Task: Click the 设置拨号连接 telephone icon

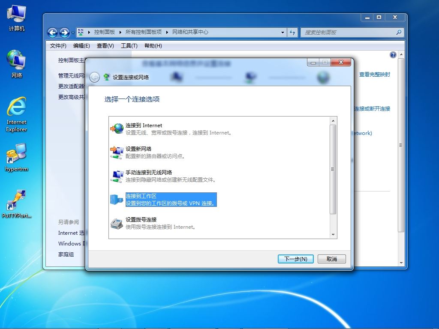Action: click(x=117, y=223)
